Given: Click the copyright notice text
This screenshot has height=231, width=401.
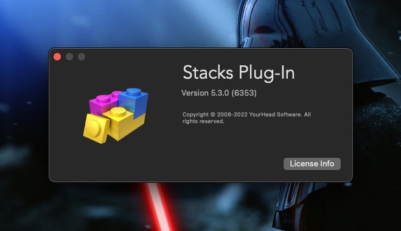Looking at the screenshot, I should pyautogui.click(x=246, y=118).
